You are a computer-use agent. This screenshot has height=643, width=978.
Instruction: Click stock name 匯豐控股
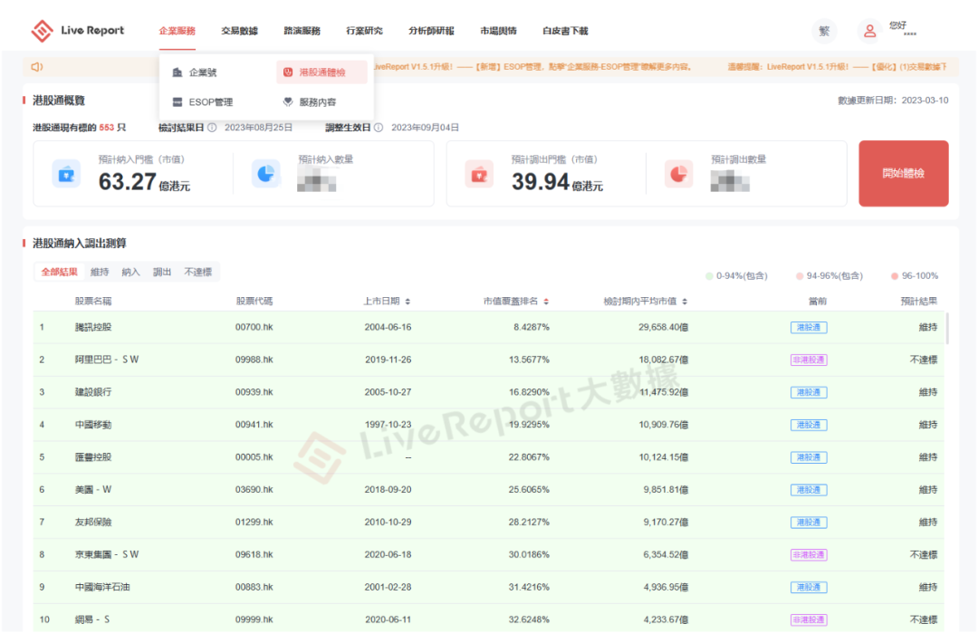click(93, 457)
